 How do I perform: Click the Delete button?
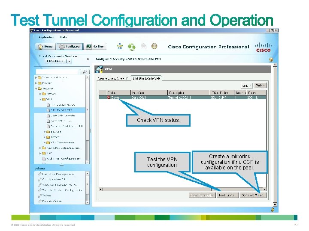pos(260,86)
